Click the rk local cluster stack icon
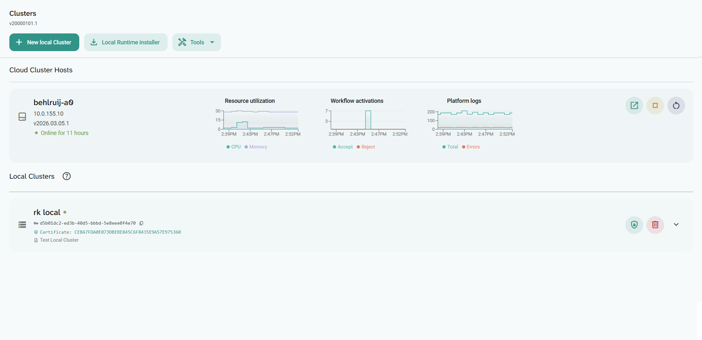The width and height of the screenshot is (702, 340). pos(22,225)
